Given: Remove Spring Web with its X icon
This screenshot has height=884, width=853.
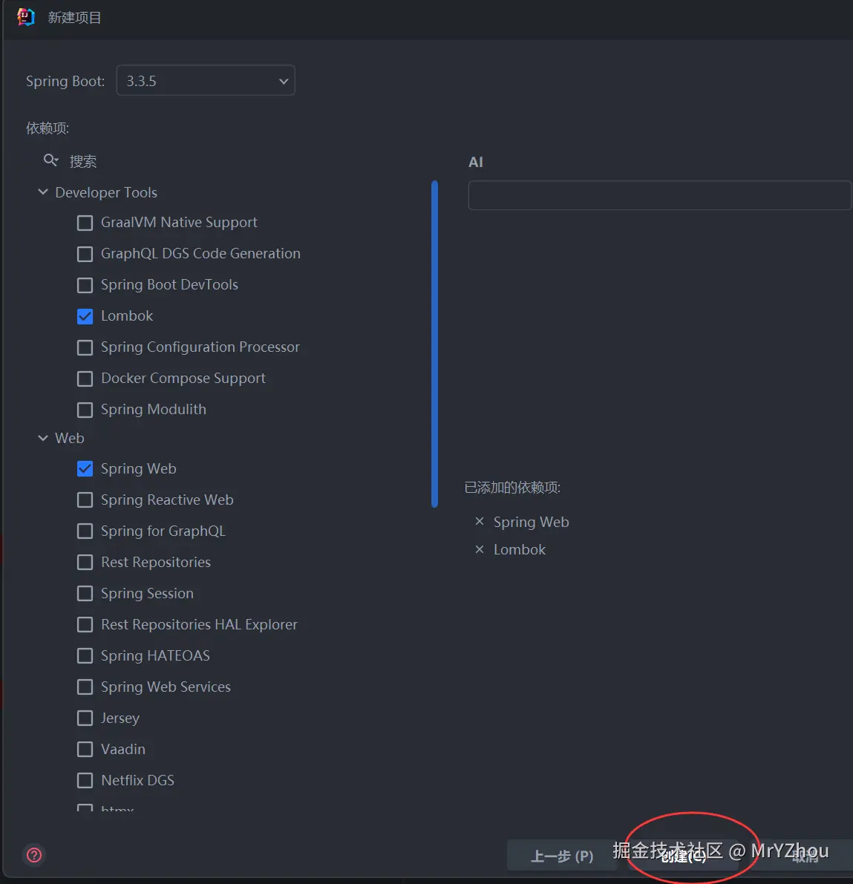Looking at the screenshot, I should (x=480, y=522).
